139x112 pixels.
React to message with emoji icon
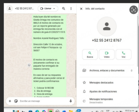pyautogui.click(x=29, y=65)
